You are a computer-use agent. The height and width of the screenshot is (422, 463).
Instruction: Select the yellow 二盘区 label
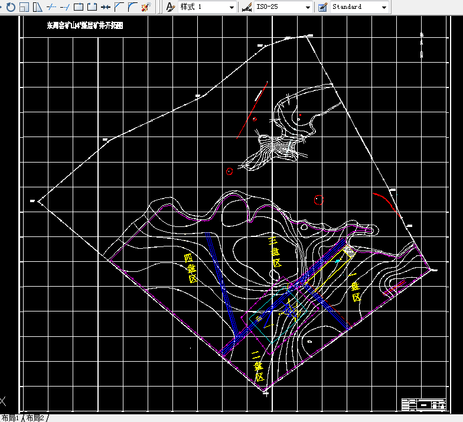click(257, 366)
